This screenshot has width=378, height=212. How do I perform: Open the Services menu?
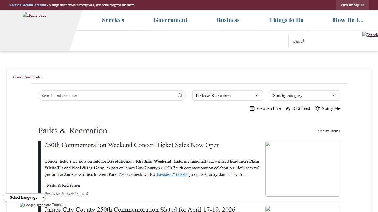[x=113, y=20]
